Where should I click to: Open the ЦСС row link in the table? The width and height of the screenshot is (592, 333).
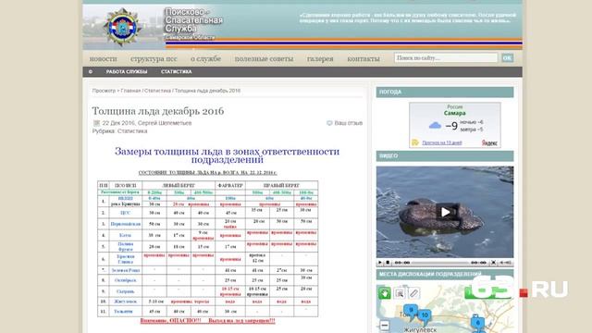click(125, 213)
